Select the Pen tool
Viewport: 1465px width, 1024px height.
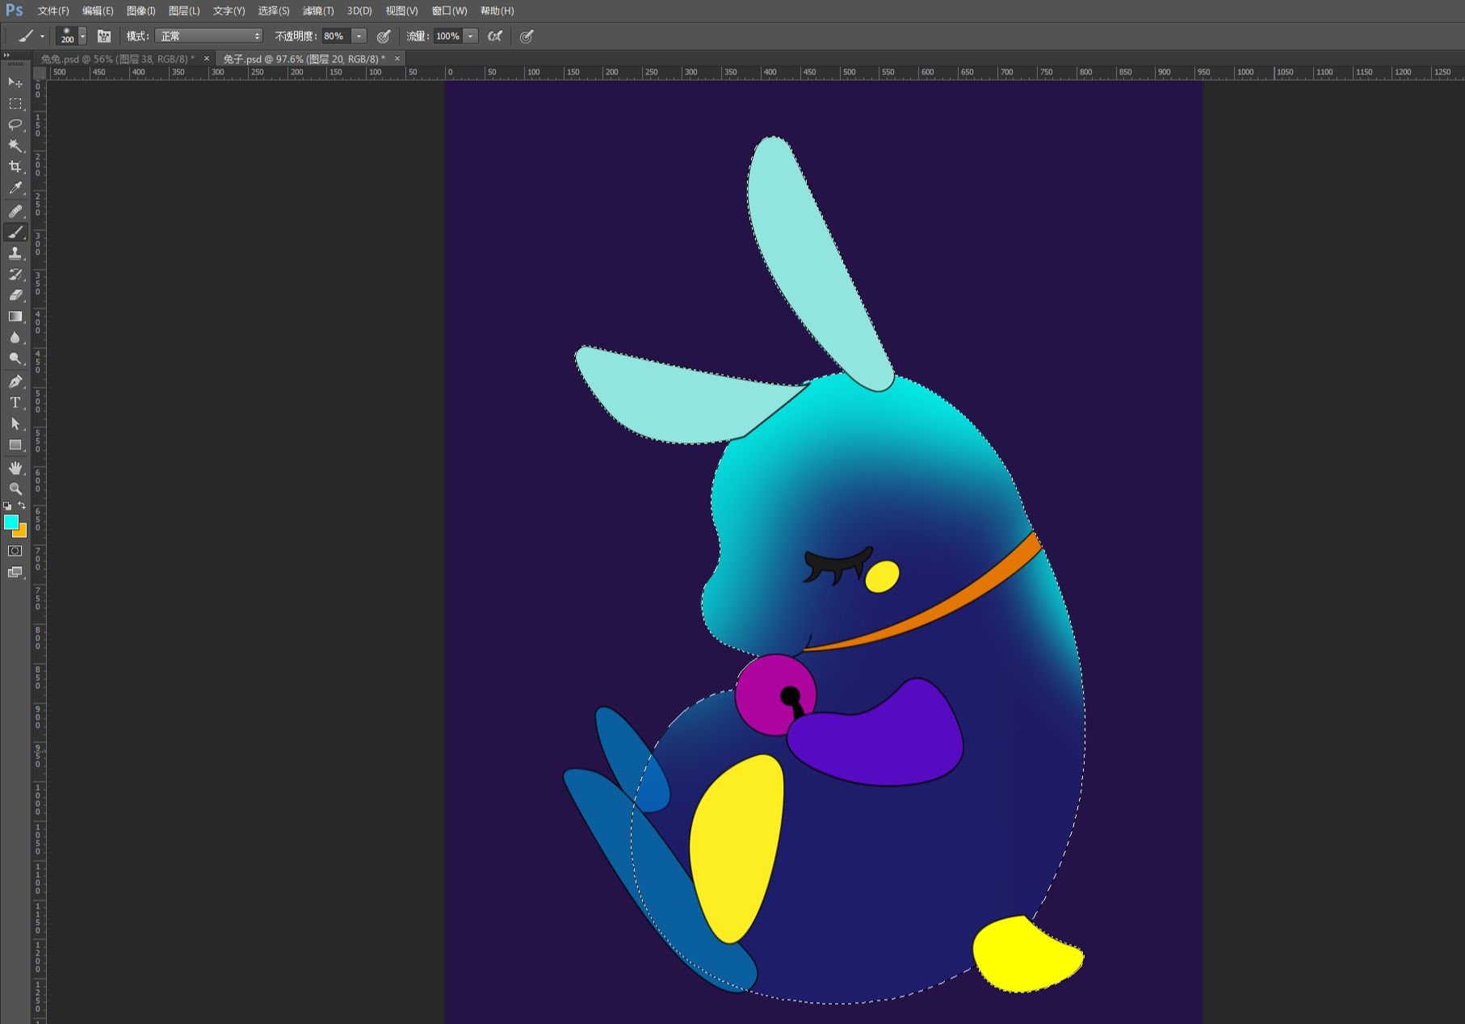click(x=15, y=381)
